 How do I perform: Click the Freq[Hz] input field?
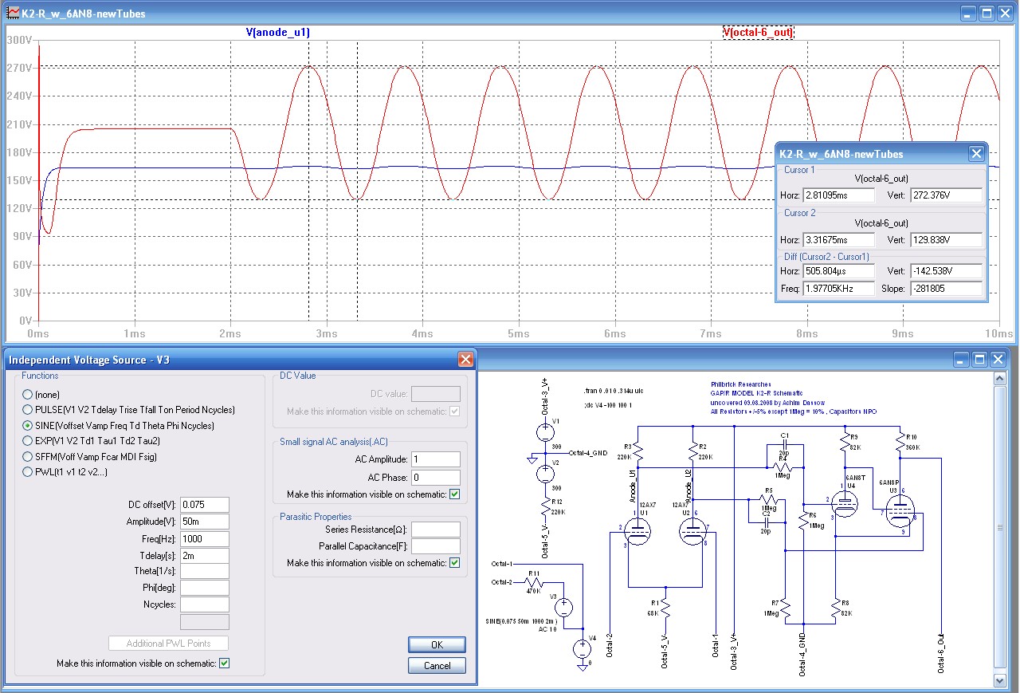point(205,539)
